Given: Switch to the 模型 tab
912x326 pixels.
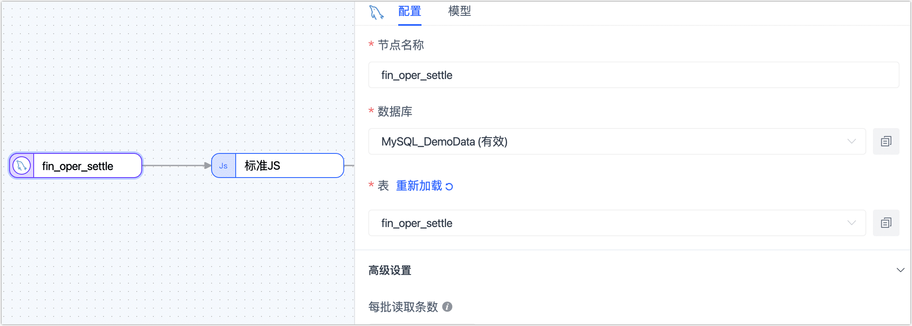Looking at the screenshot, I should (x=459, y=11).
